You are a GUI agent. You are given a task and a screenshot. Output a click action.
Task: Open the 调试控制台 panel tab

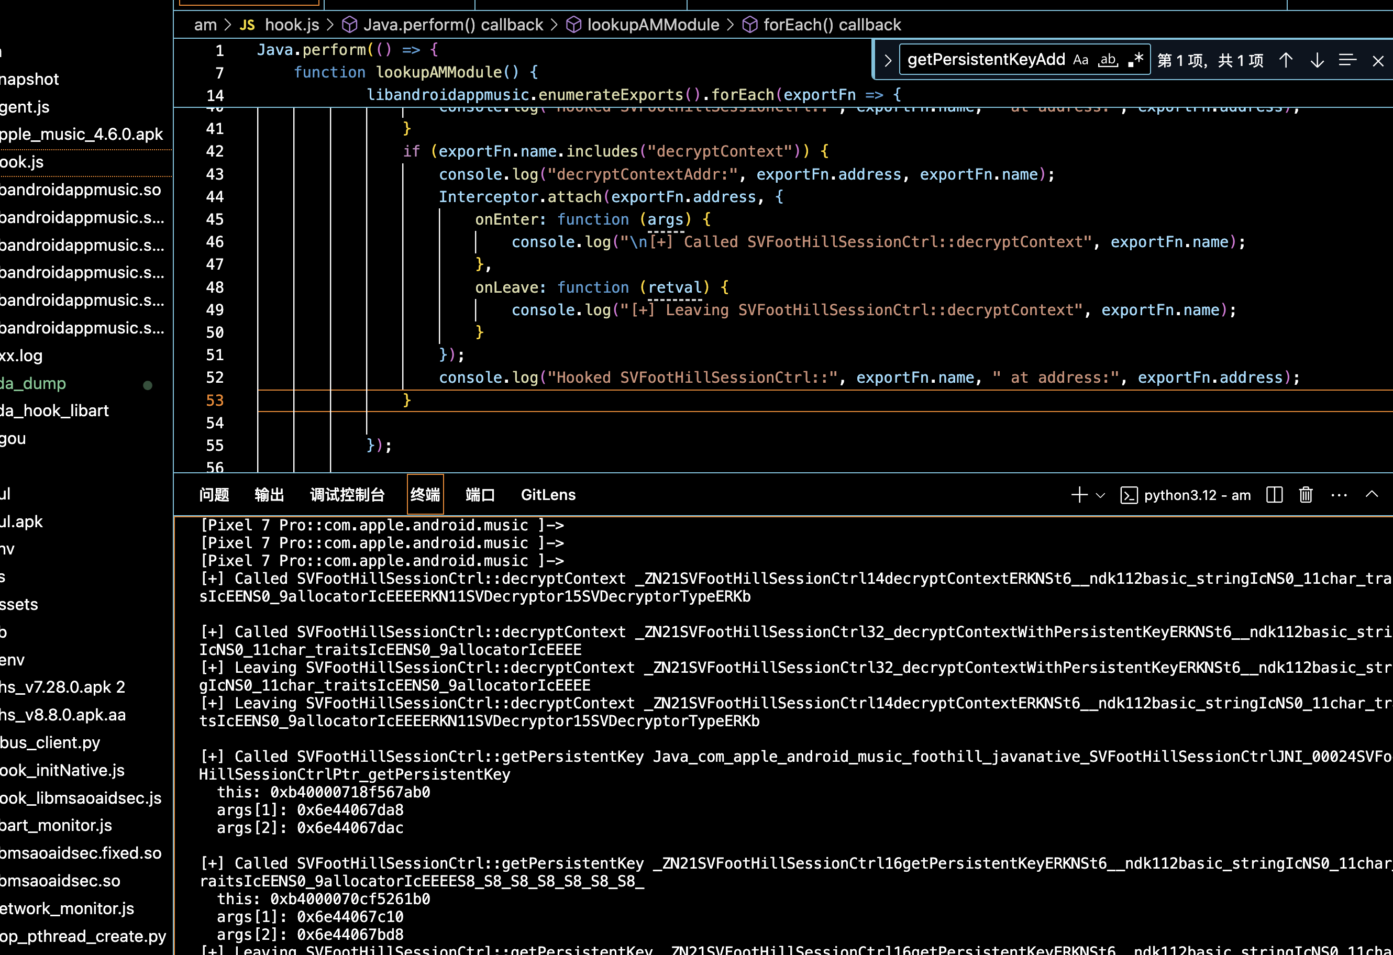pos(347,495)
